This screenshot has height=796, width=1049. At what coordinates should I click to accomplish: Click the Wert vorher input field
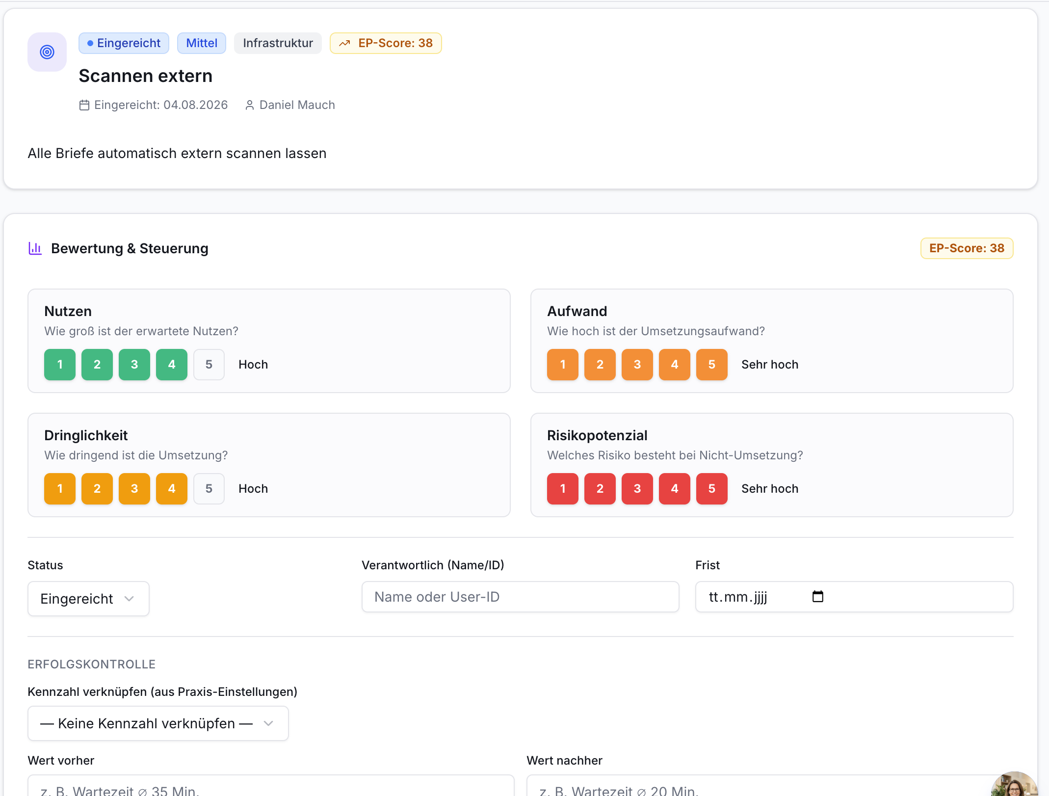point(271,786)
